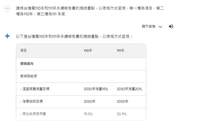The width and height of the screenshot is (208, 121).
Task: Click 2050年 in the 110年 column
Action: (89, 101)
